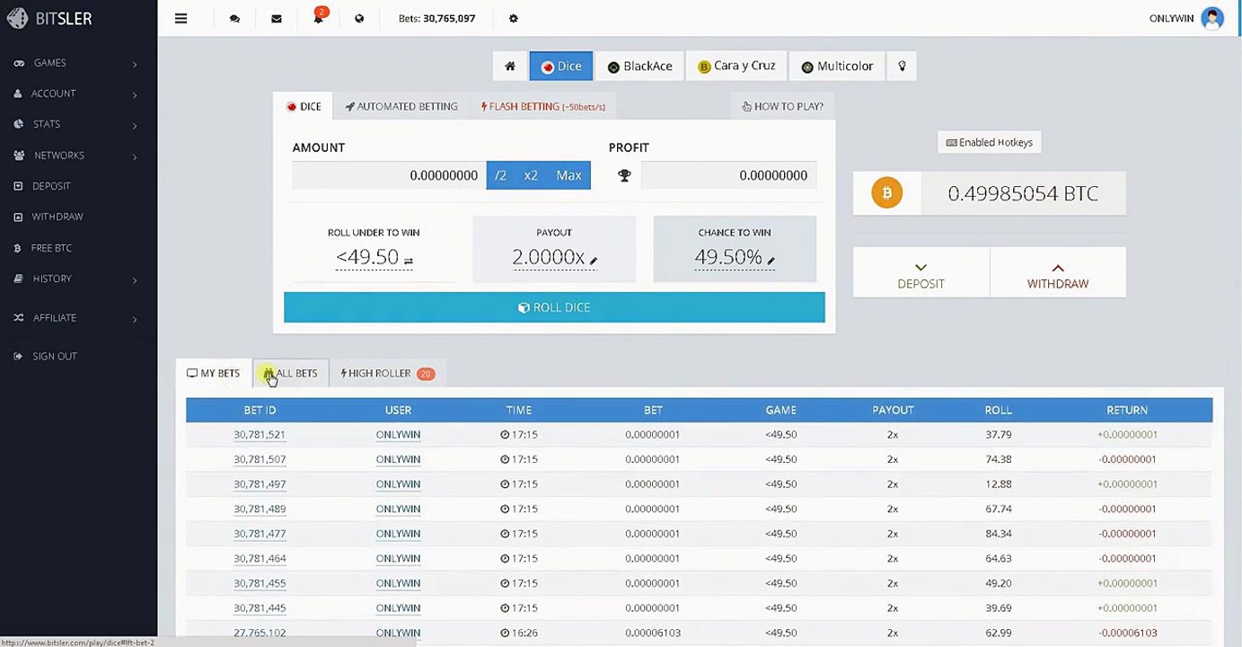Click the trophy icon beside profit

pos(624,175)
